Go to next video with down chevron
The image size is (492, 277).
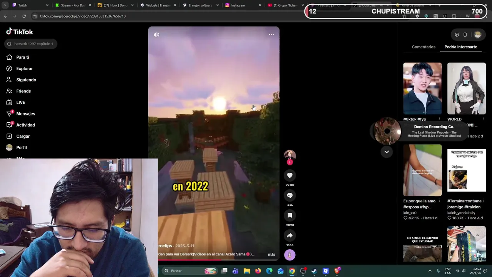tap(387, 152)
